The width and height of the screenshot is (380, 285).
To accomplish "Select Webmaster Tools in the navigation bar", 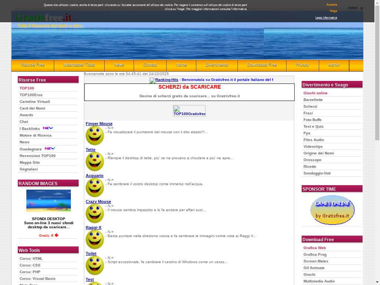I will tap(79, 65).
